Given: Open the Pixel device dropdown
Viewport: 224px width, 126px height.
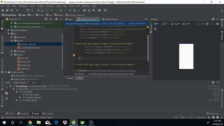Looking at the screenshot, I should 175,24.
